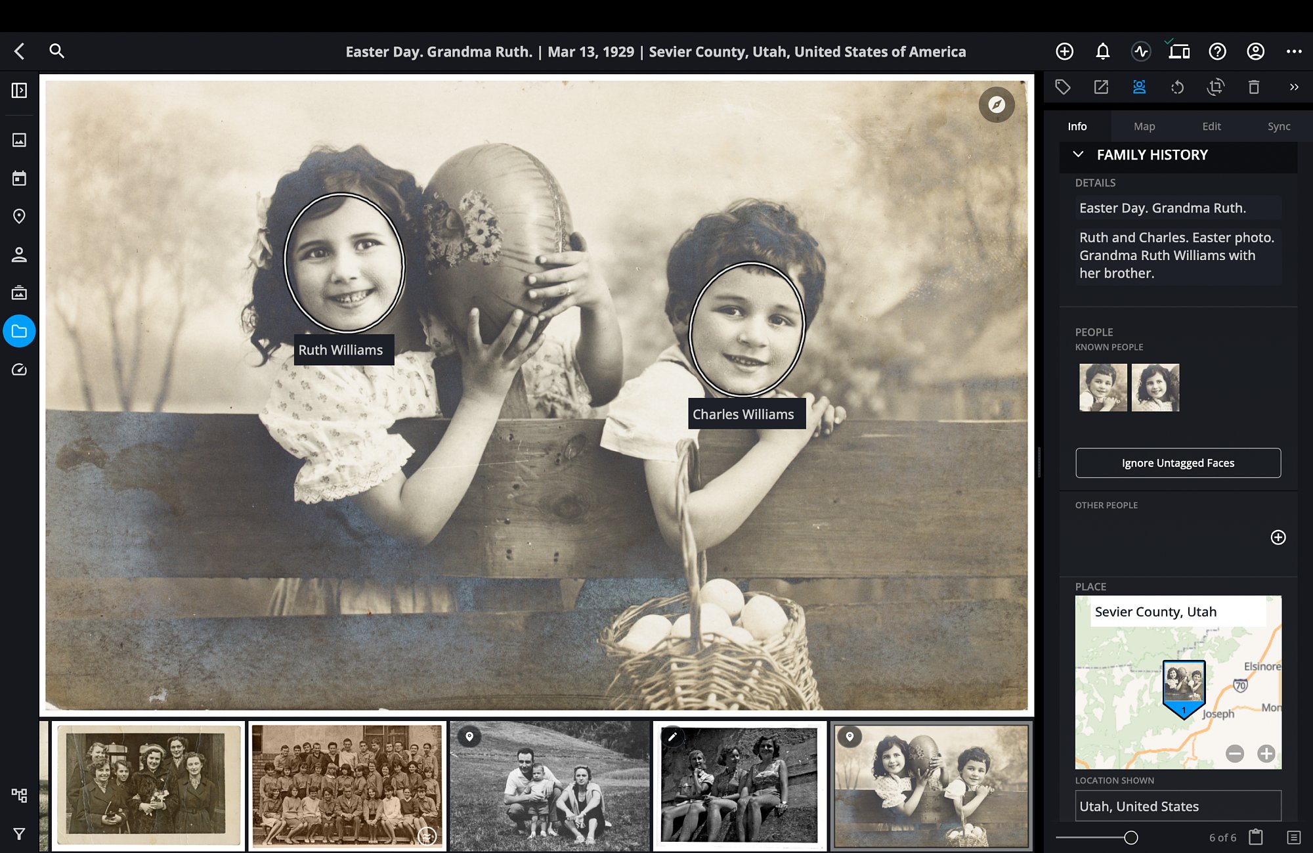Open the user account icon
Viewport: 1313px width, 853px height.
pos(1255,51)
